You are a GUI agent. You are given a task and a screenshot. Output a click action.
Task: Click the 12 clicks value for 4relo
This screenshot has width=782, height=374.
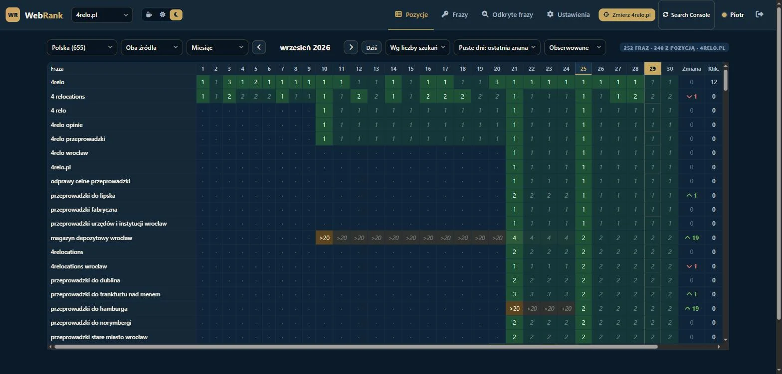714,82
